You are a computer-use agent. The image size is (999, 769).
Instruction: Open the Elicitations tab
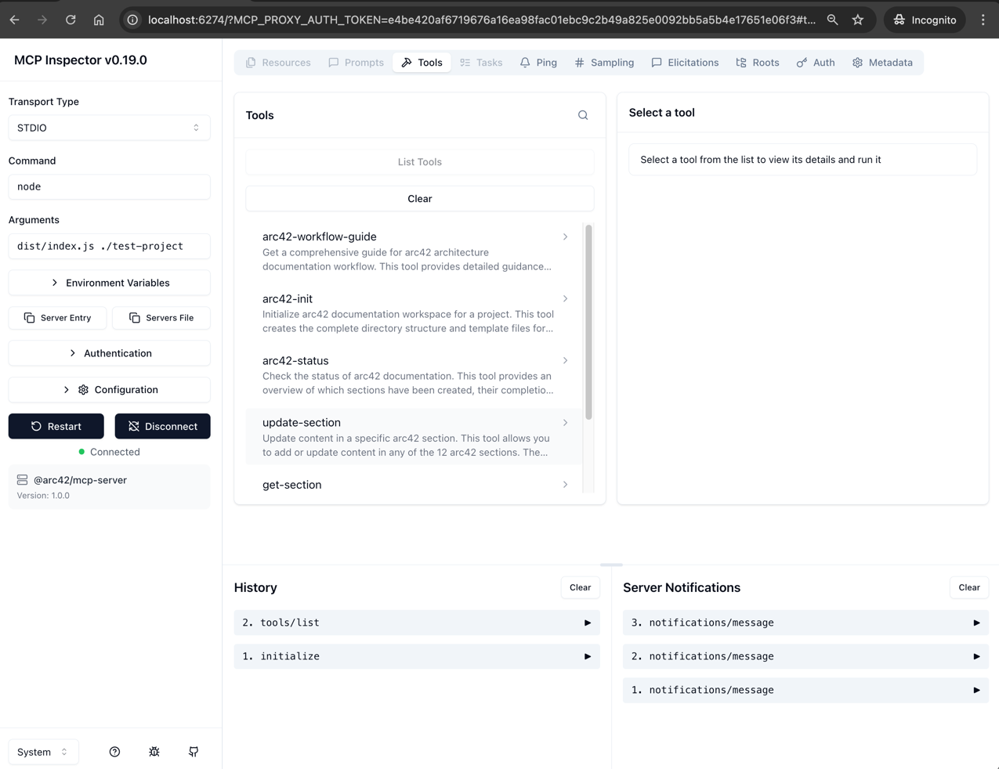tap(685, 63)
